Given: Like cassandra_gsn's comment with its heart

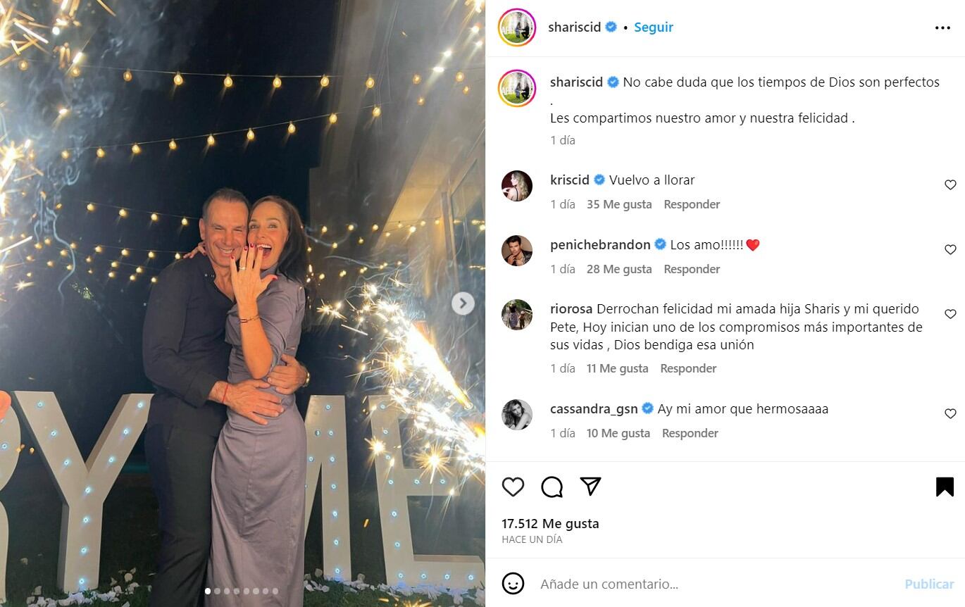Looking at the screenshot, I should click(x=950, y=414).
